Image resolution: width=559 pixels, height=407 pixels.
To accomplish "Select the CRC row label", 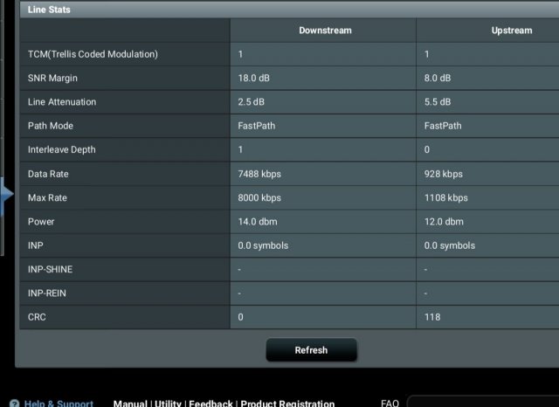I will (37, 317).
